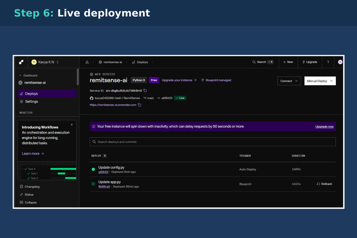Click the web service globe icon
Image resolution: width=357 pixels, height=238 pixels.
(92, 74)
